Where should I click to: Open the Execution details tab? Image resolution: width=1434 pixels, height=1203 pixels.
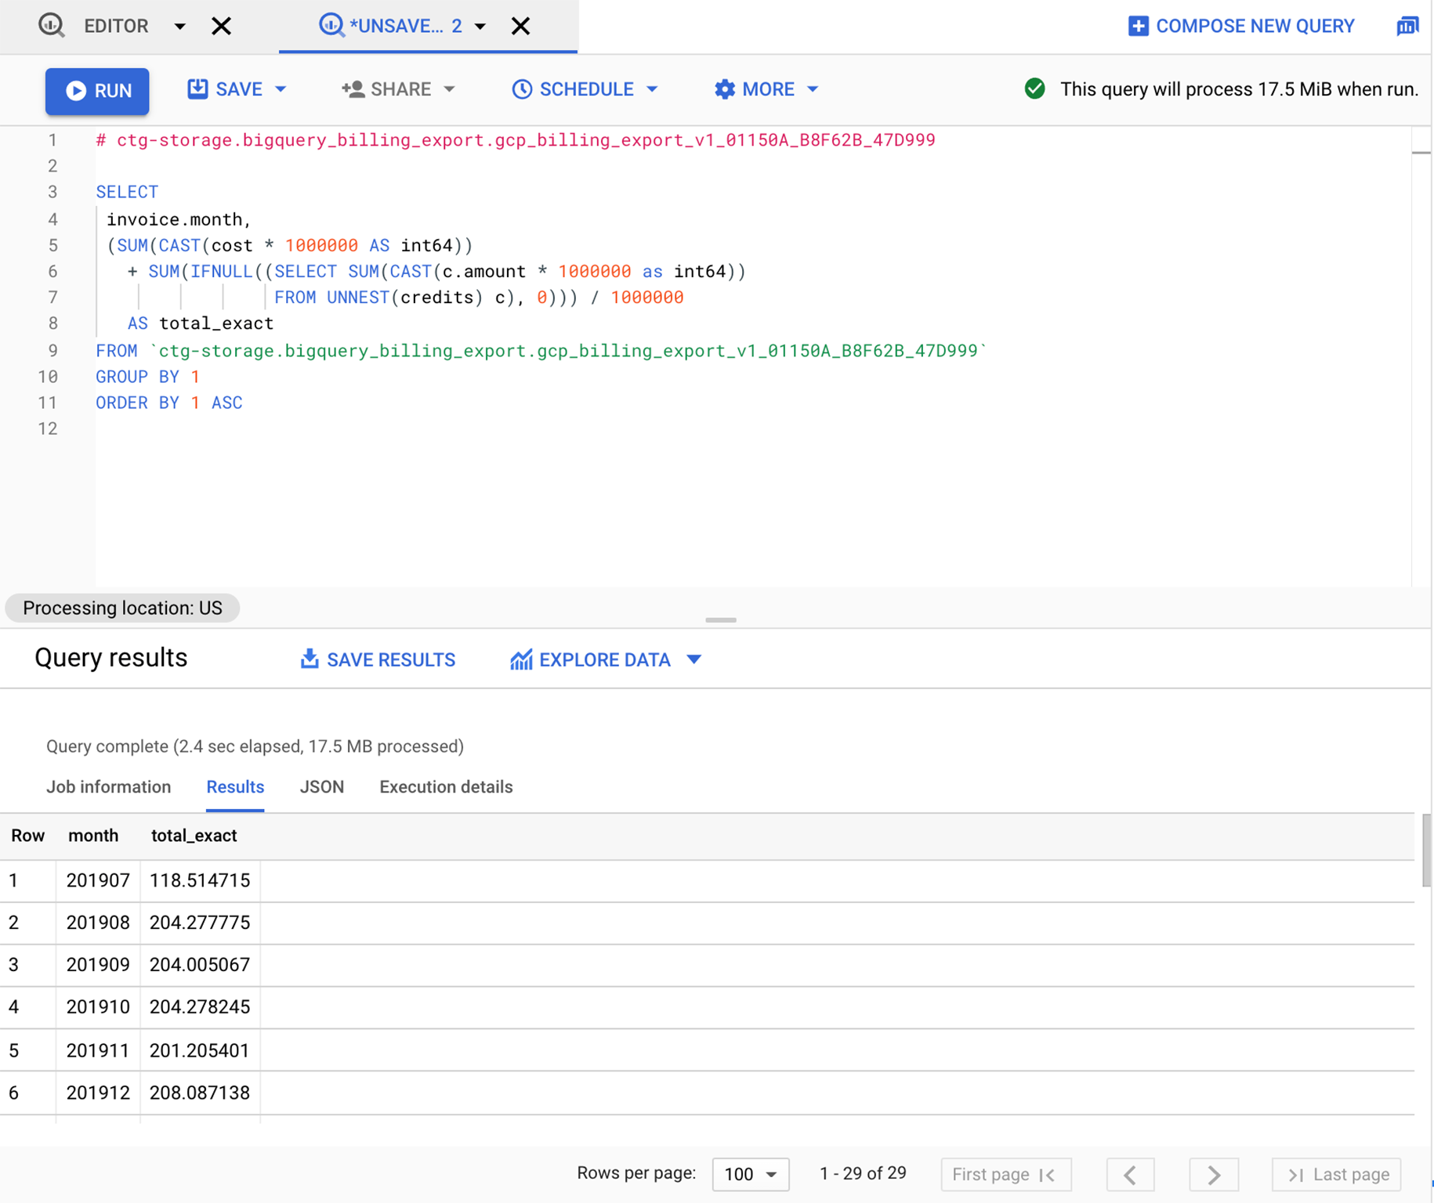click(x=445, y=787)
